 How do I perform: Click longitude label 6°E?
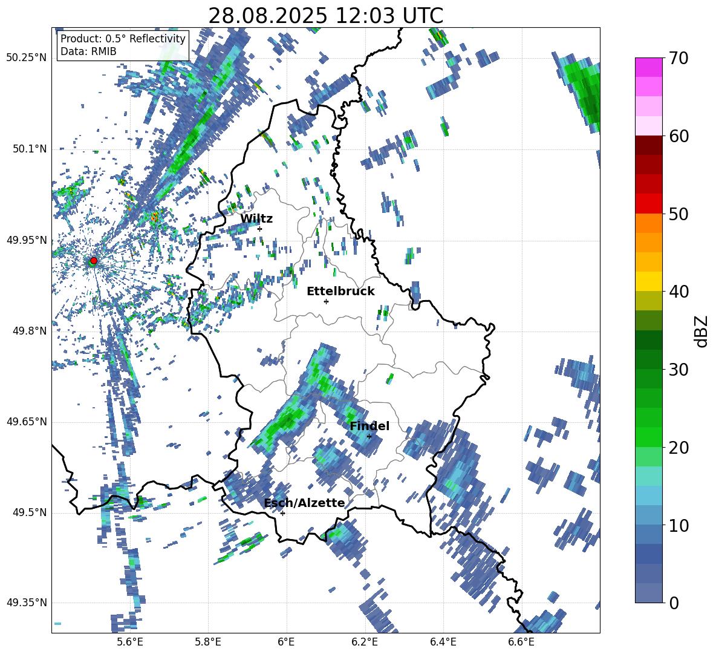pyautogui.click(x=286, y=642)
